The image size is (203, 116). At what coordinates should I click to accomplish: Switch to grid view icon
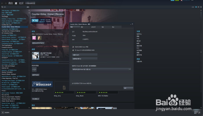tap(201, 7)
